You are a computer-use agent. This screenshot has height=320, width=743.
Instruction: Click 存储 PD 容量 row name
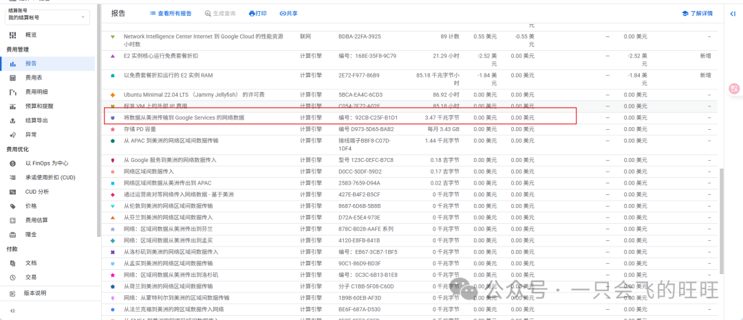(140, 129)
